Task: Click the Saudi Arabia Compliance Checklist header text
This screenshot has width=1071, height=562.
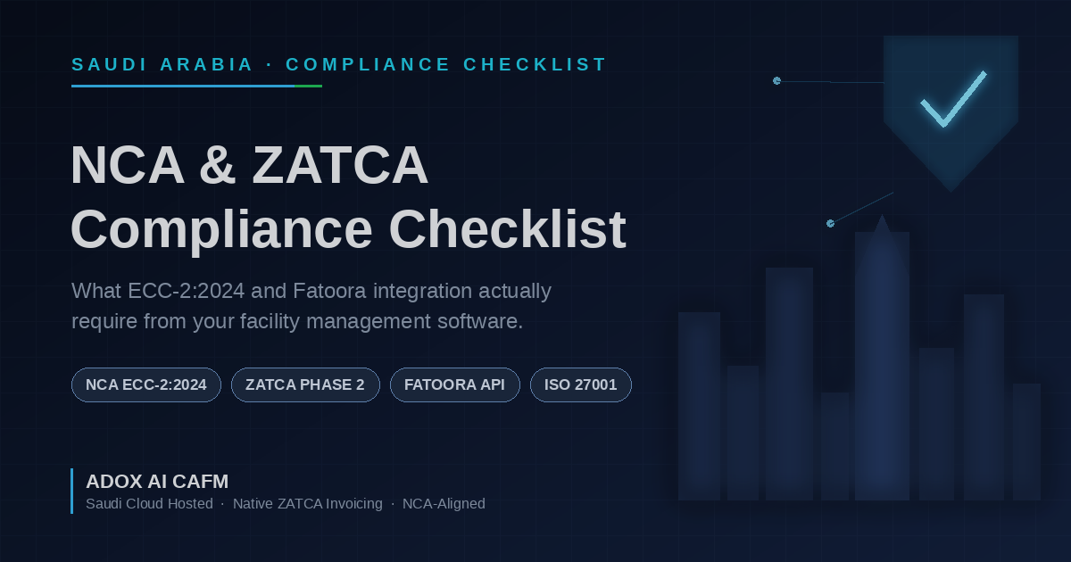Action: coord(339,64)
